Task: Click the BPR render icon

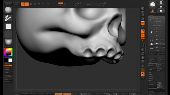Action: click(x=143, y=9)
